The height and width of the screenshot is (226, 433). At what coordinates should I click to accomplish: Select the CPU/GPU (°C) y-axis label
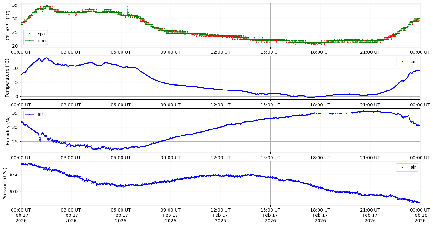click(8, 25)
